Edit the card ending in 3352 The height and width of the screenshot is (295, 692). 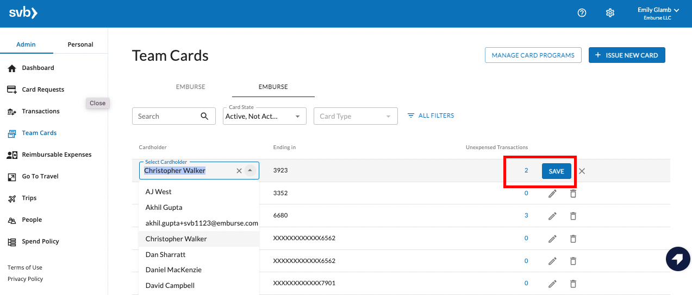pos(552,194)
